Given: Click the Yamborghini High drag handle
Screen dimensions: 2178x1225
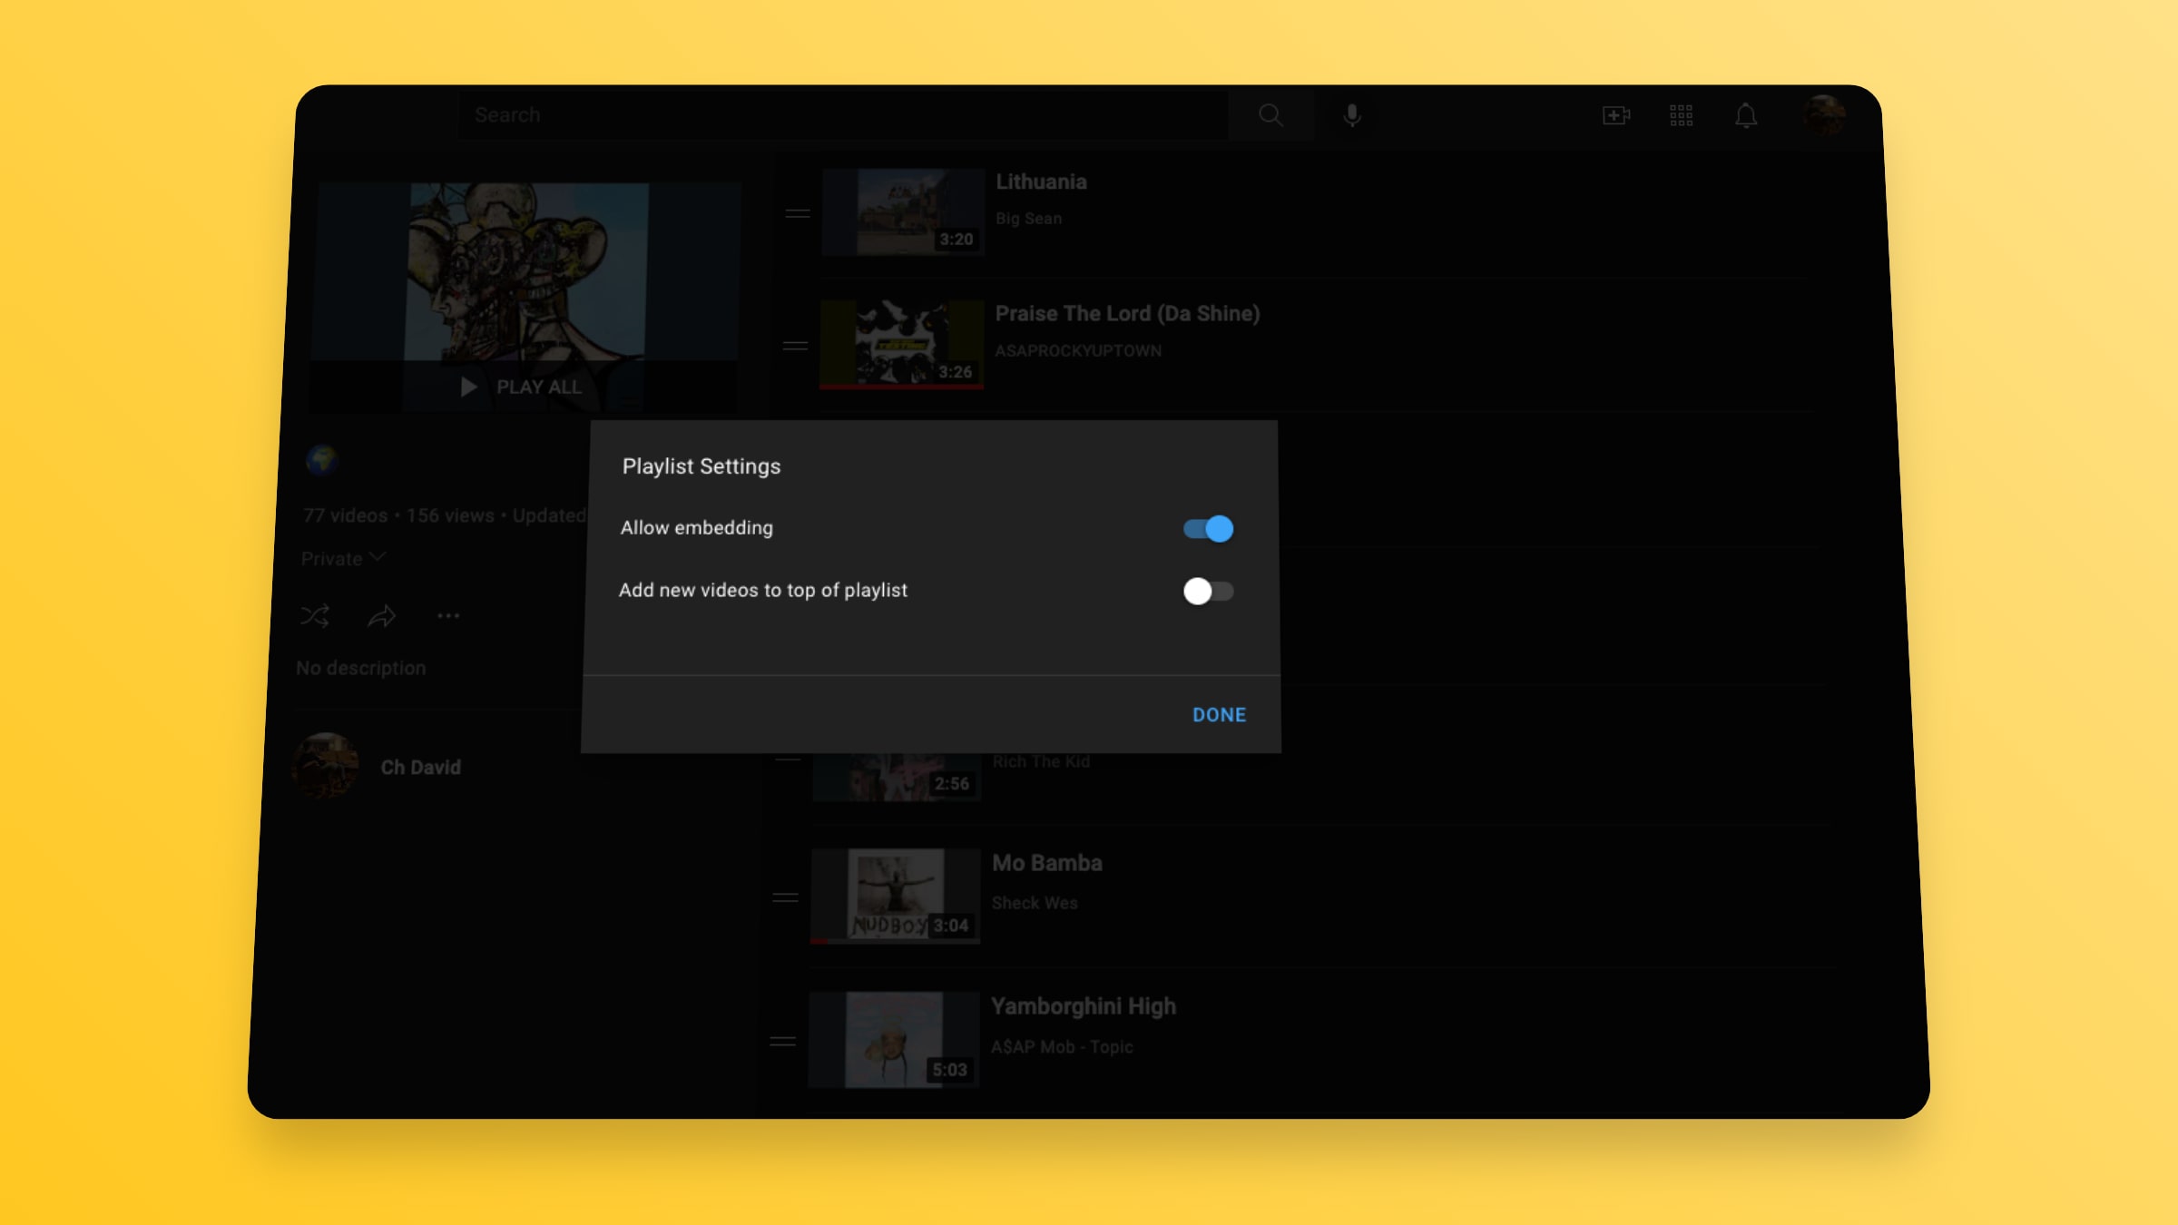Looking at the screenshot, I should (x=782, y=1042).
